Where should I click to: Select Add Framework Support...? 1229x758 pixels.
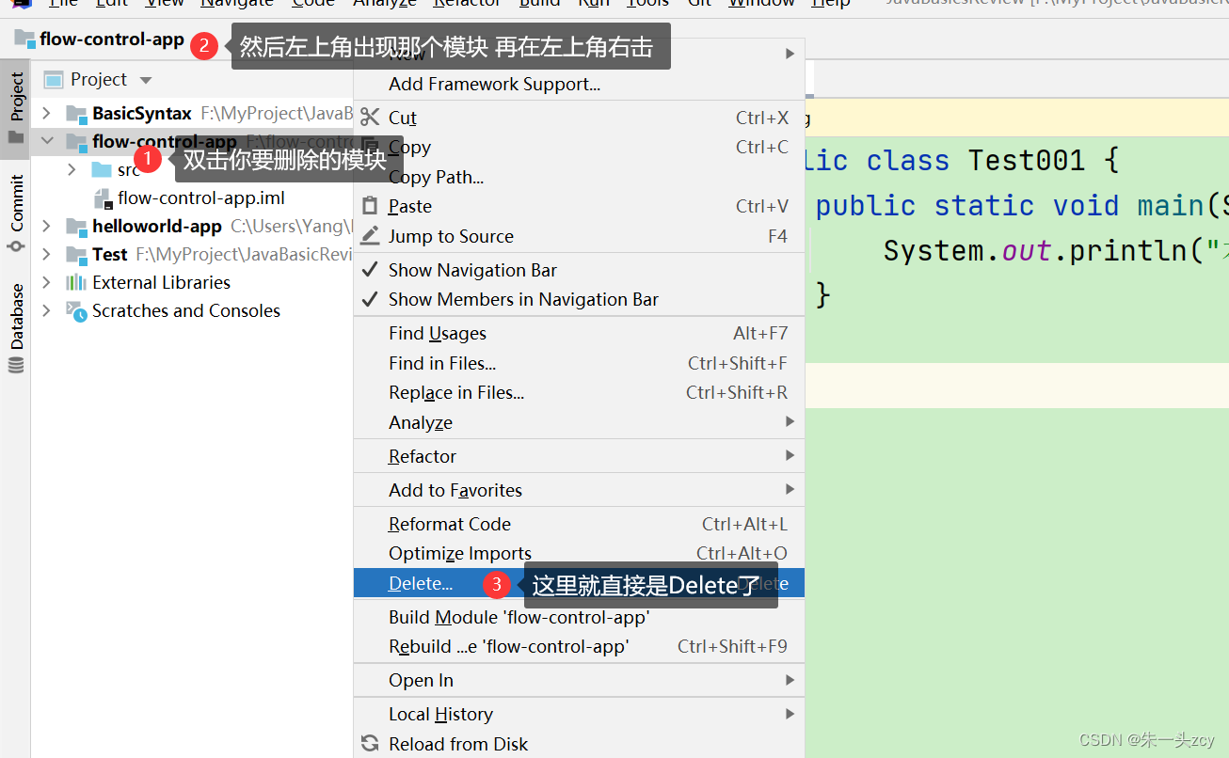[579, 84]
